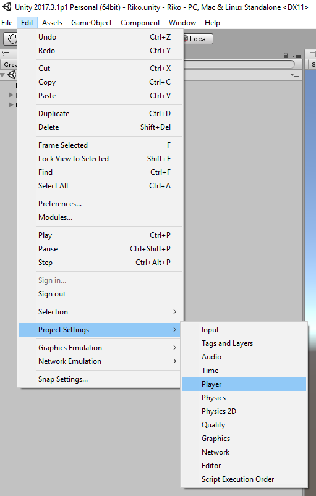Open the Selection submenu arrow
This screenshot has width=316, height=496.
click(174, 311)
